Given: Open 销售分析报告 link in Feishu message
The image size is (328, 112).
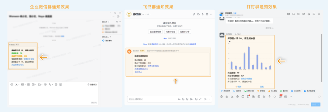Looking at the screenshot, I should (x=153, y=66).
